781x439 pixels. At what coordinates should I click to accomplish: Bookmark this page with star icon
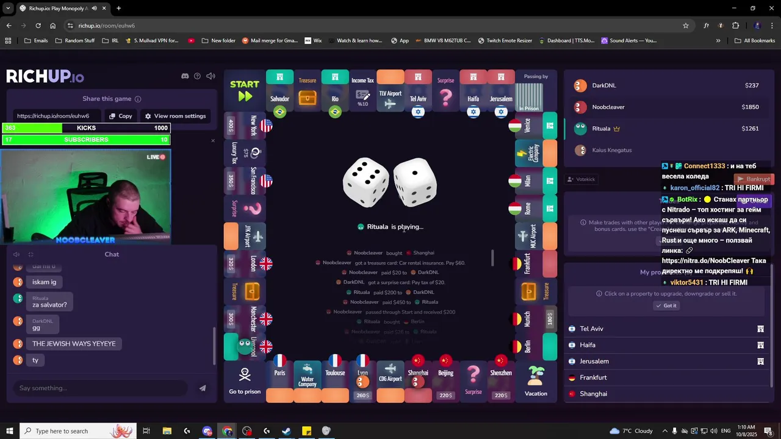686,26
